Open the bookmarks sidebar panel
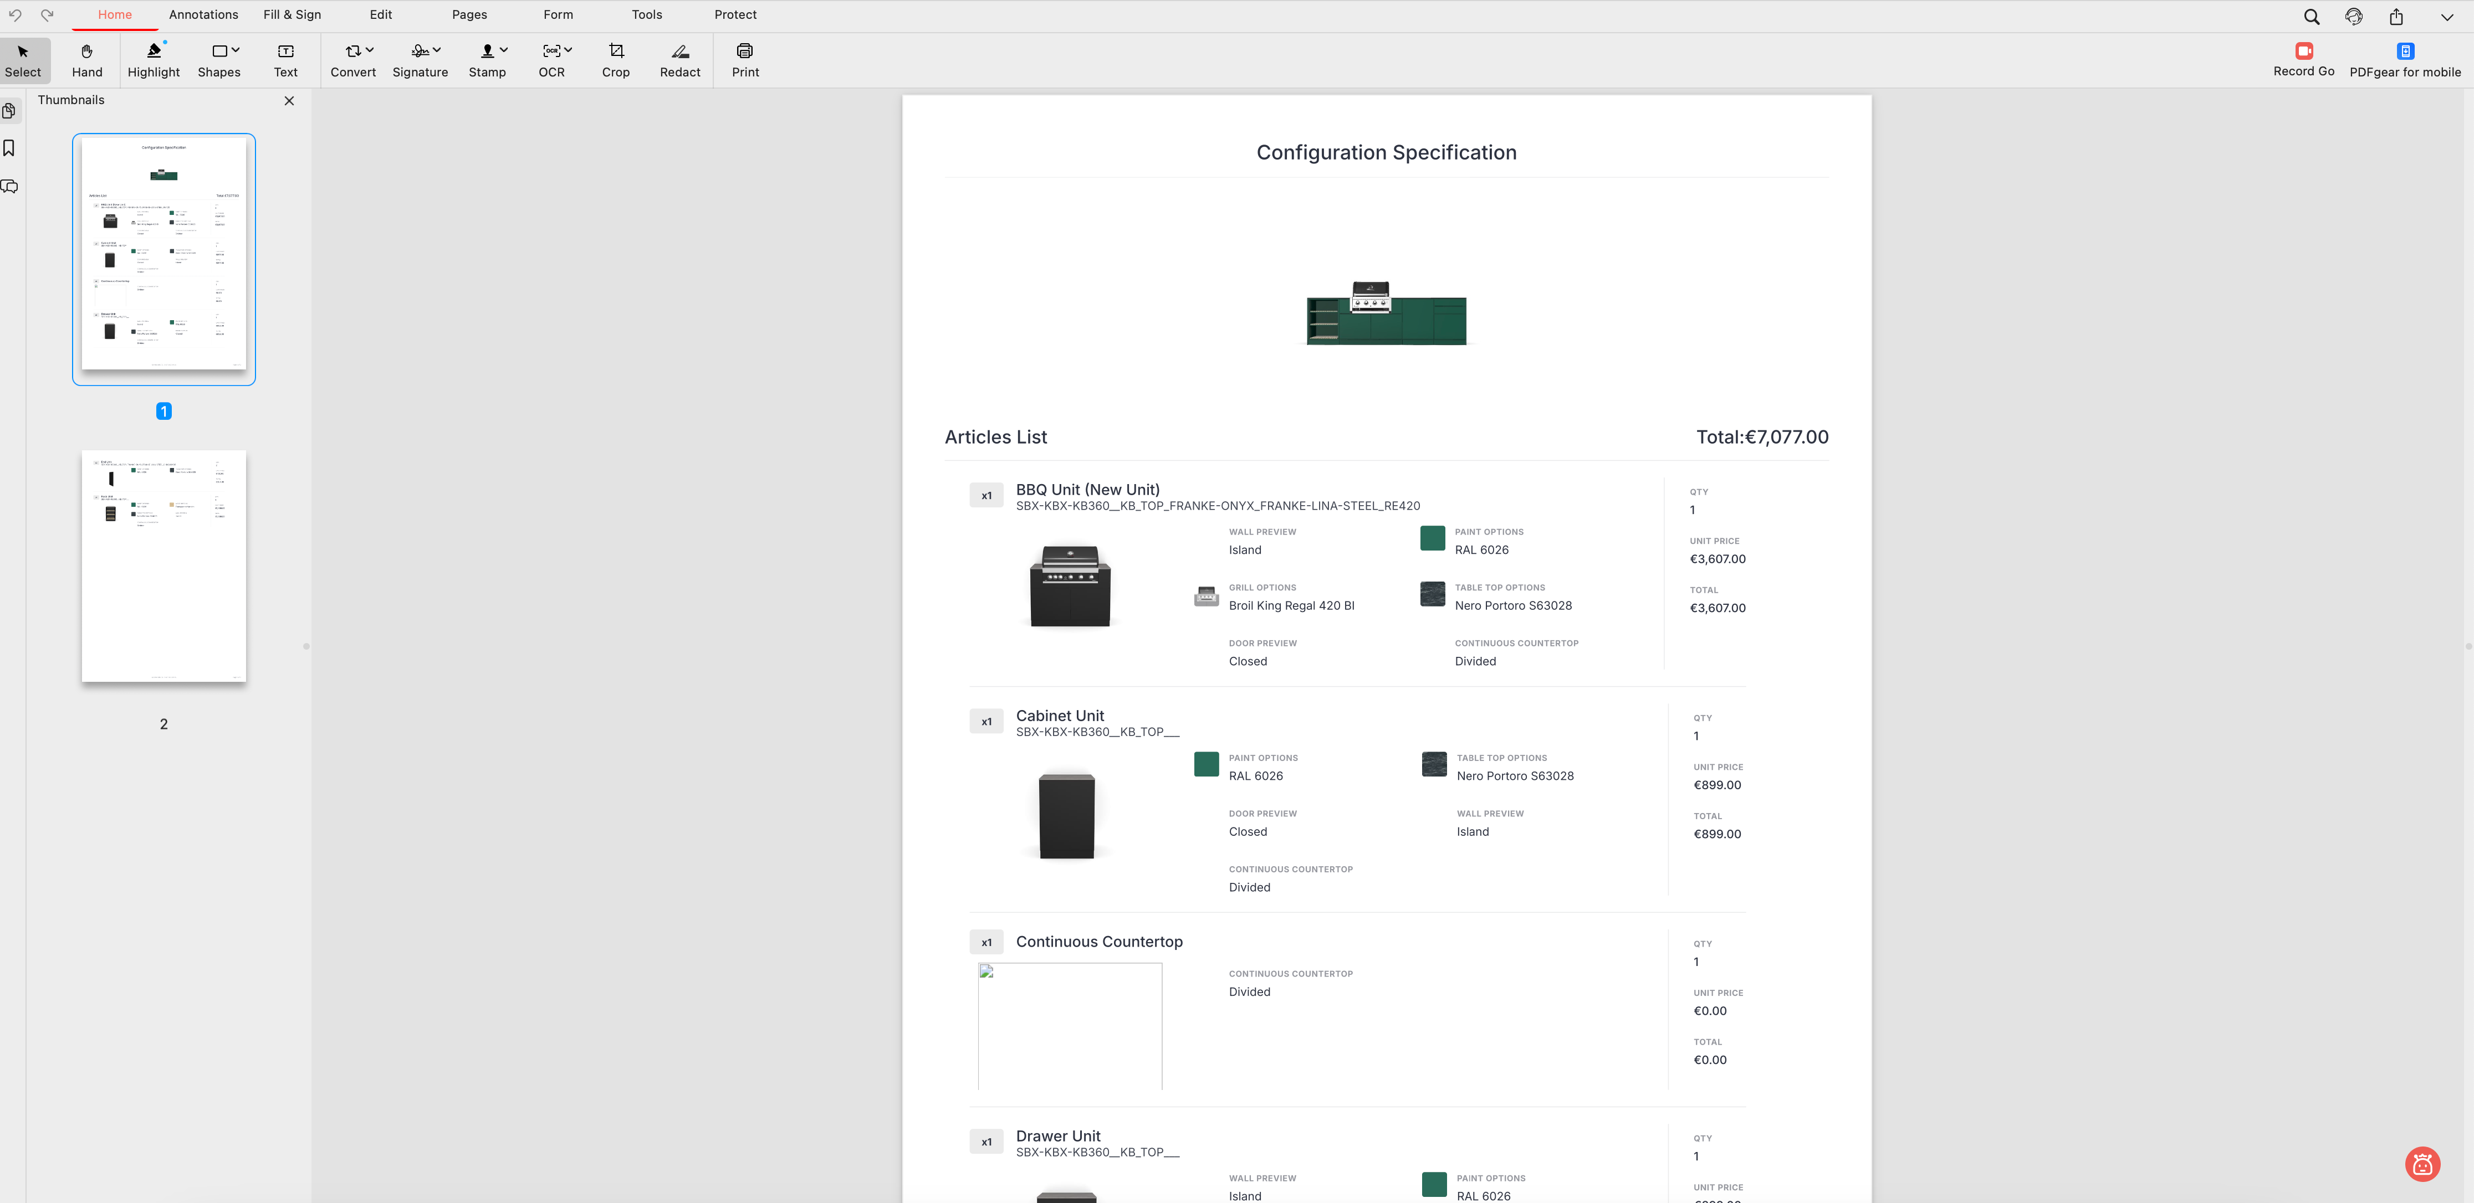Screen dimensions: 2474x1203 tap(9, 148)
